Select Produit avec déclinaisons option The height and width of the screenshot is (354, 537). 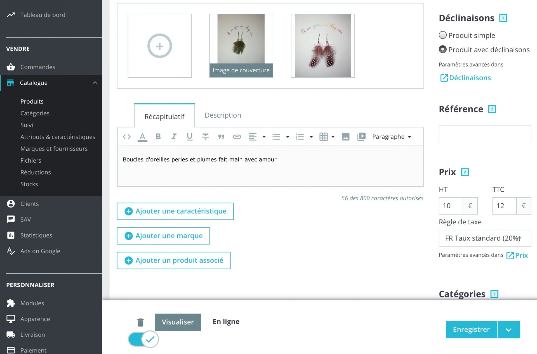[x=442, y=49]
